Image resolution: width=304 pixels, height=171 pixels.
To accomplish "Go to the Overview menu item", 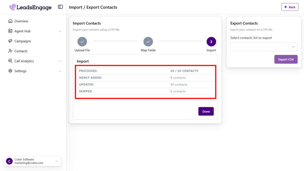I will (21, 21).
